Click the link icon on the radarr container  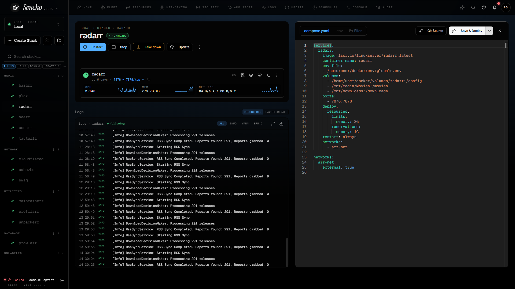[x=234, y=75]
